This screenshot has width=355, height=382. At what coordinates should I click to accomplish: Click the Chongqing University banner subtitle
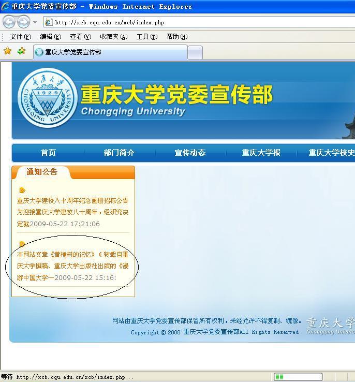coord(133,111)
